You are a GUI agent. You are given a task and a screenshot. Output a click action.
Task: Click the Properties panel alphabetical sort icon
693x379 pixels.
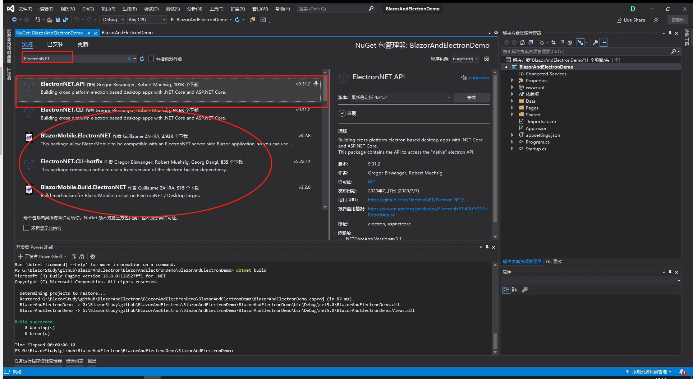(x=514, y=290)
